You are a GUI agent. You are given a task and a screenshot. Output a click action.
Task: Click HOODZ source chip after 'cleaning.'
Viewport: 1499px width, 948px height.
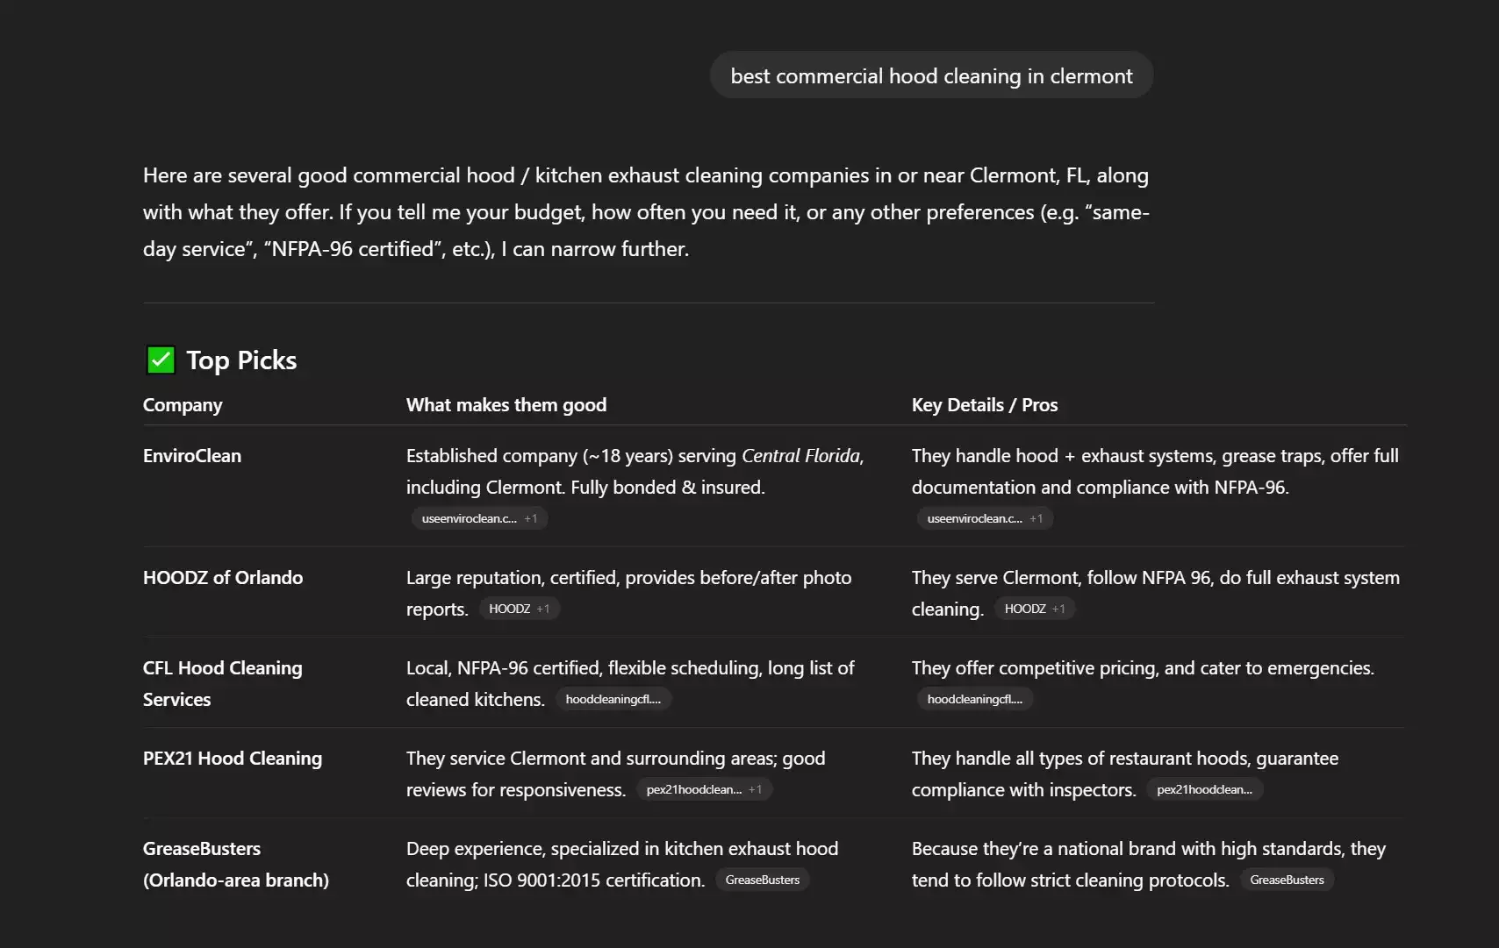(1034, 609)
